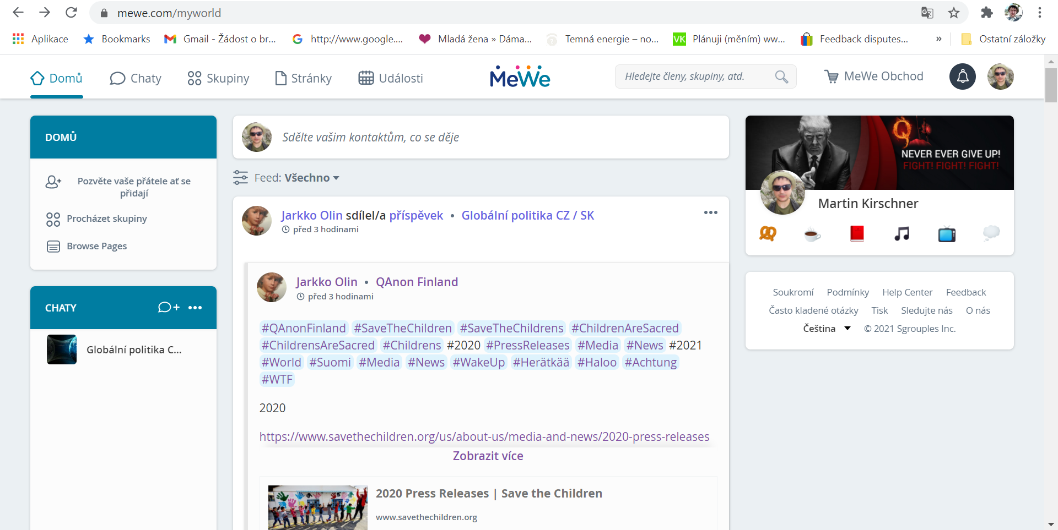Open the Soukromí footer link
1058x530 pixels.
(793, 292)
